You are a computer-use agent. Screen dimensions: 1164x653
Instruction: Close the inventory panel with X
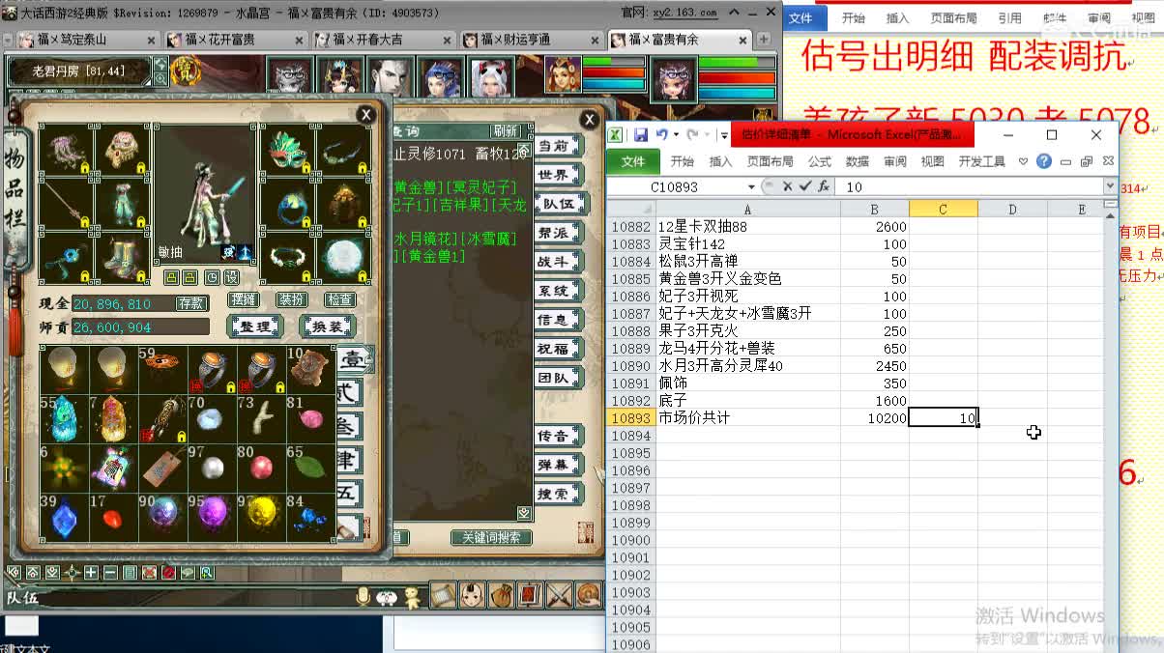[365, 115]
